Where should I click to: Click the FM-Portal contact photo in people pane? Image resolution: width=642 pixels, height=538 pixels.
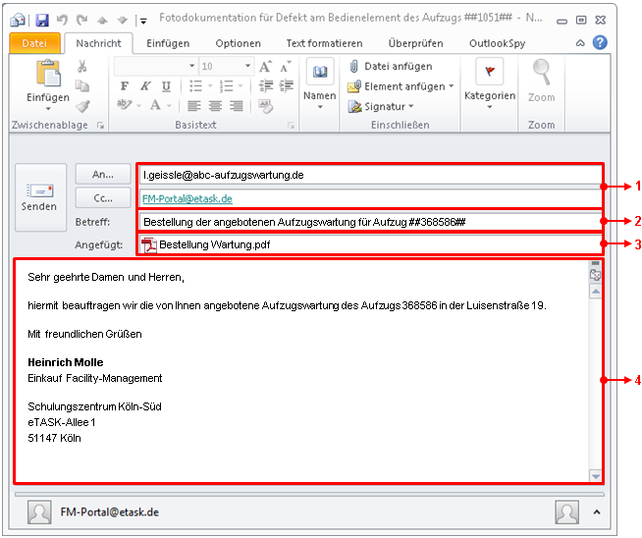39,512
